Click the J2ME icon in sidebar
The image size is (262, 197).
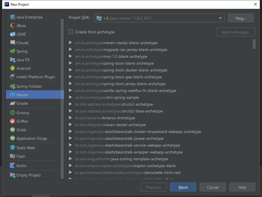(x=13, y=34)
